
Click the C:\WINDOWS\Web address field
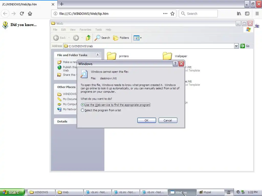(149, 46)
